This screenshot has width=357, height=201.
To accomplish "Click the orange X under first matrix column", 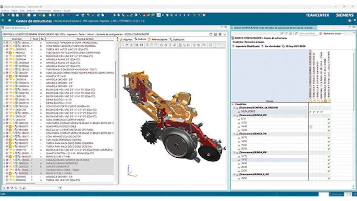I will click(310, 101).
